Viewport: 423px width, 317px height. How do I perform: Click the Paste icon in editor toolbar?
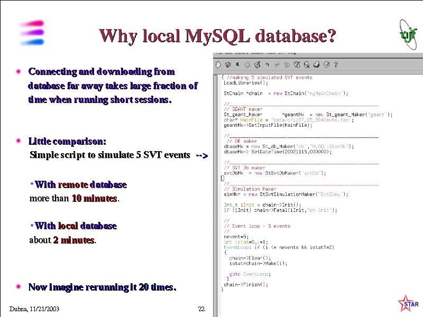point(297,64)
